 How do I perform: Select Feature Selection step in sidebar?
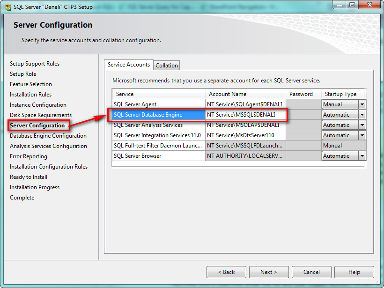click(x=31, y=84)
